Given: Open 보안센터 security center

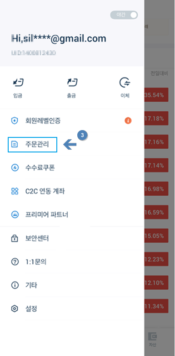Looking at the screenshot, I should coord(72,238).
